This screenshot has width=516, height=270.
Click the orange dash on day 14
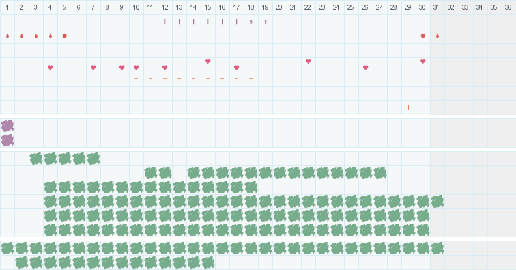(193, 79)
